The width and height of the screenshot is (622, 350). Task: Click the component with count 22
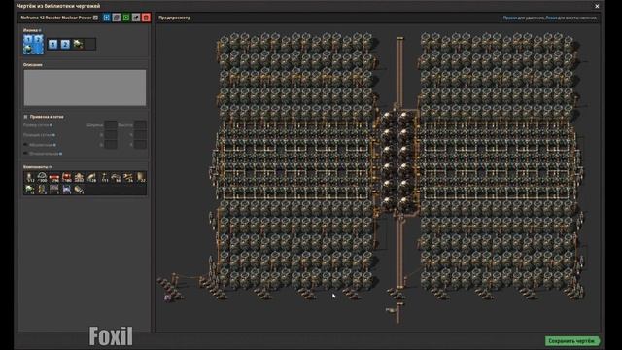tap(140, 177)
